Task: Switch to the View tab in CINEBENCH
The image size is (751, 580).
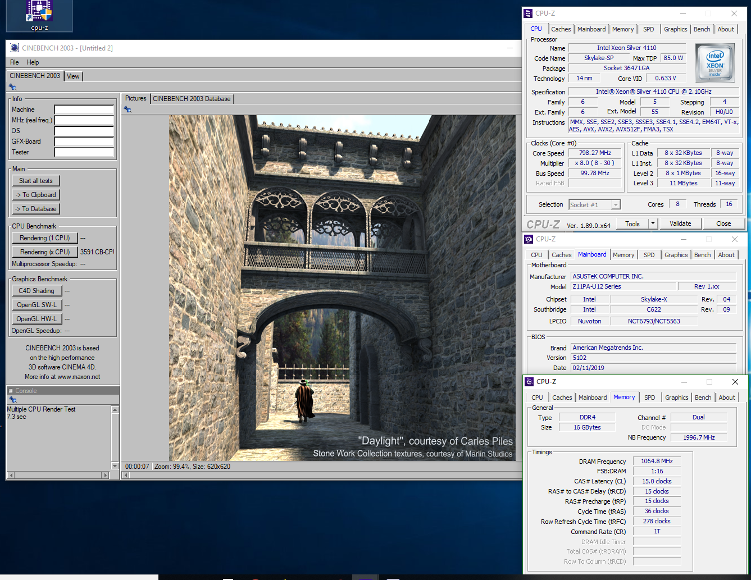Action: coord(74,76)
